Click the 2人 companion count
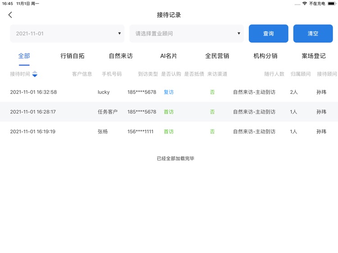 294,92
